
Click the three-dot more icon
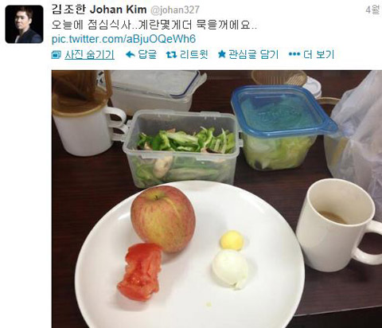tap(294, 54)
